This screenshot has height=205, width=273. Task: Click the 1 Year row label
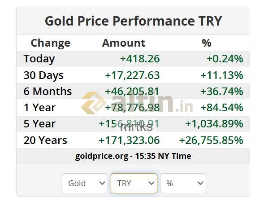[x=39, y=108]
